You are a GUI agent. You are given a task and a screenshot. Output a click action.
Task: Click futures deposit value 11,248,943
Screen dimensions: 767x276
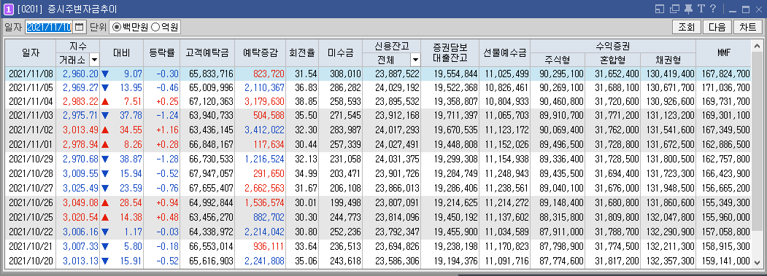click(x=507, y=174)
